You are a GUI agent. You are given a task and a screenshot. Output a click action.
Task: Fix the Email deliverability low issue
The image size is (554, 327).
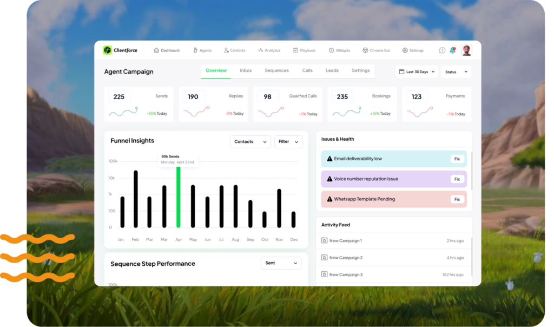point(457,159)
